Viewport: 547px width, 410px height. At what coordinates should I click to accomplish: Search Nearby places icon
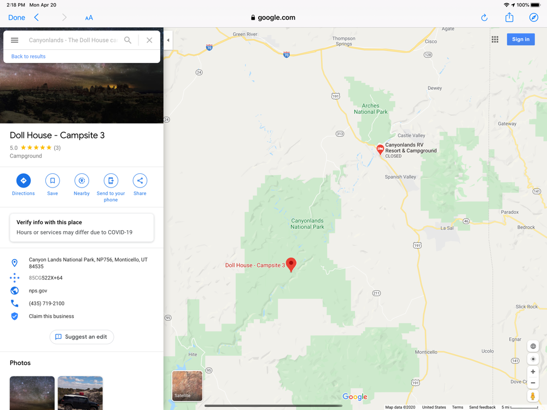pyautogui.click(x=82, y=180)
